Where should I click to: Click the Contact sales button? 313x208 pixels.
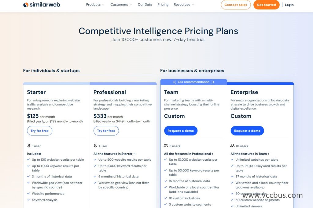pyautogui.click(x=236, y=5)
